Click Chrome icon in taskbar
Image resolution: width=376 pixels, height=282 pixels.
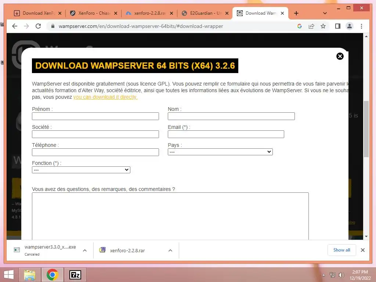(53, 275)
